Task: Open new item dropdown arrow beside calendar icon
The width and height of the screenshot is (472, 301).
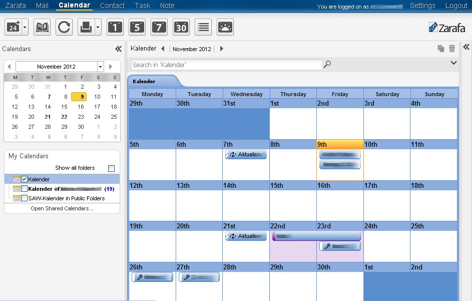Action: point(25,27)
